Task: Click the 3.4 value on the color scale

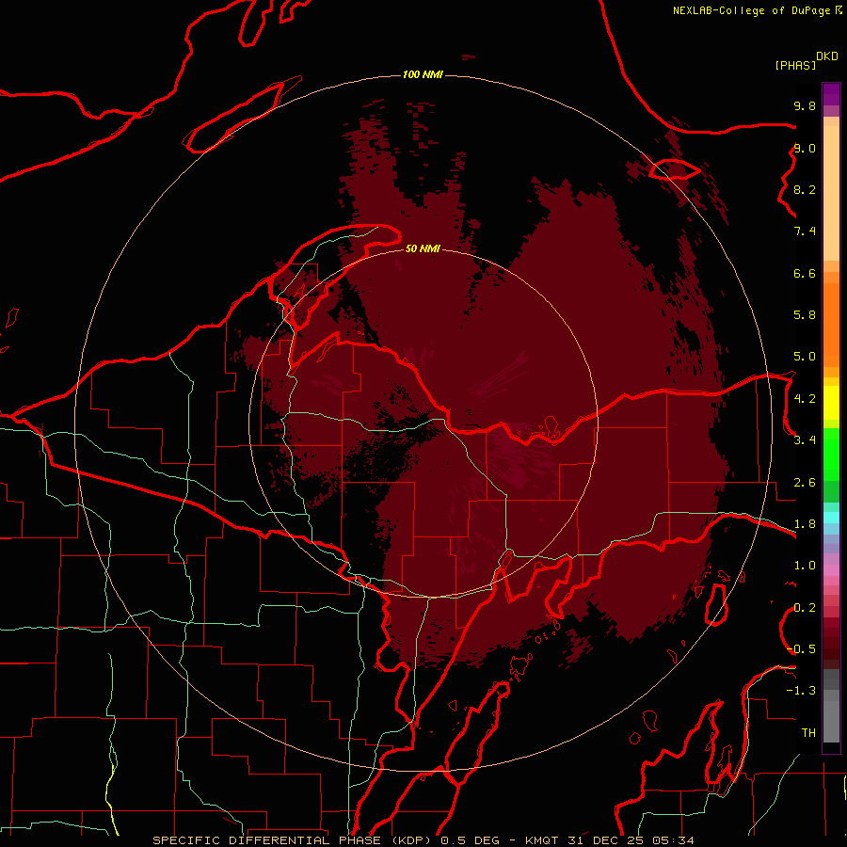Action: coord(805,440)
